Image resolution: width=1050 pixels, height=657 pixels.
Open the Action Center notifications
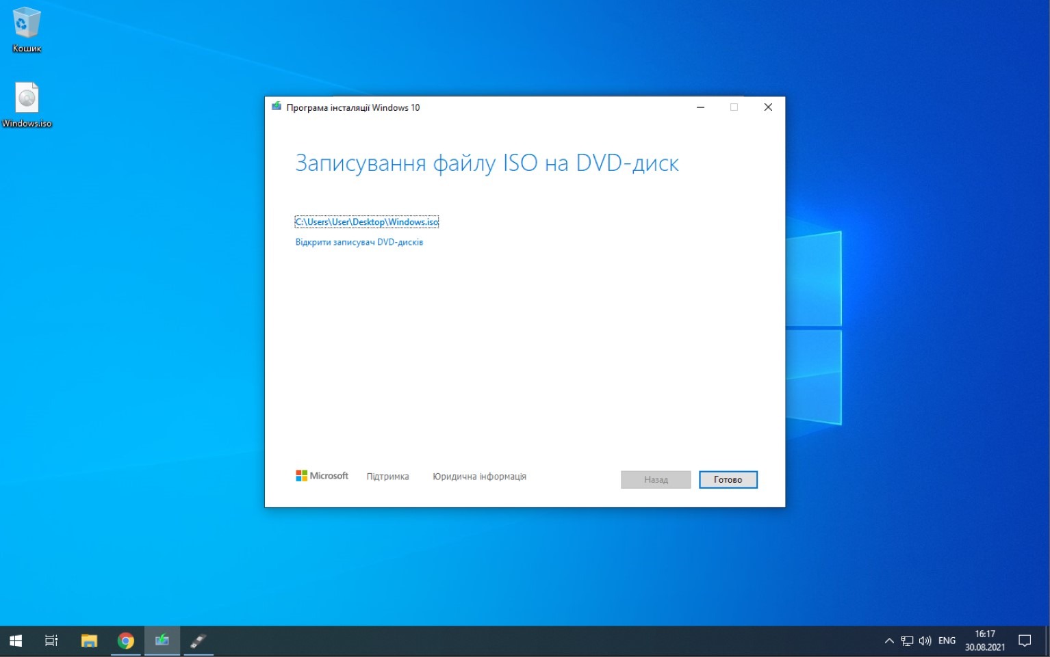[1025, 641]
